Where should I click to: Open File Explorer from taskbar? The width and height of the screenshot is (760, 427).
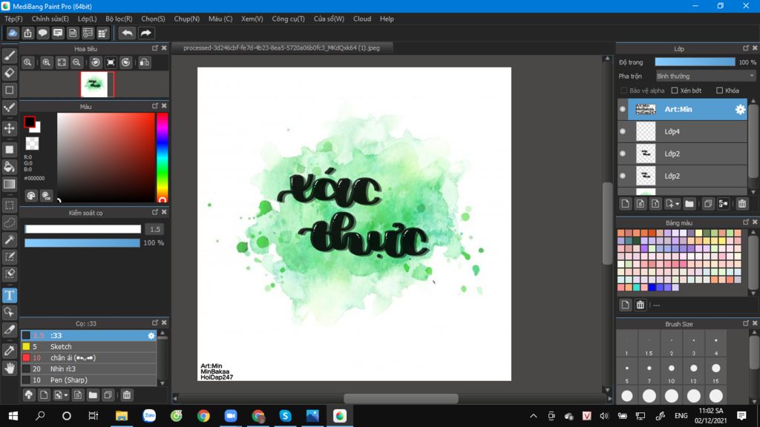121,416
